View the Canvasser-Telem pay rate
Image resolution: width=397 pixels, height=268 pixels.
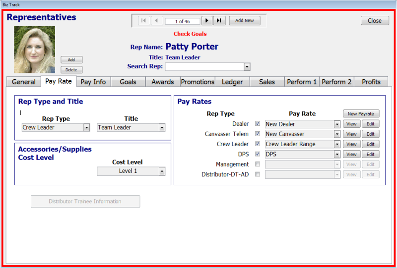pos(351,134)
